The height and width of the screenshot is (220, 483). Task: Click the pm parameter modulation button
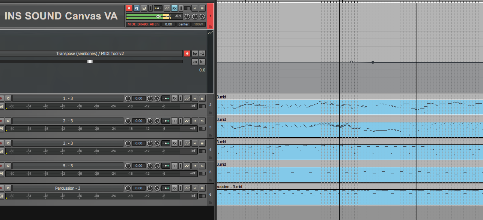pyautogui.click(x=195, y=62)
